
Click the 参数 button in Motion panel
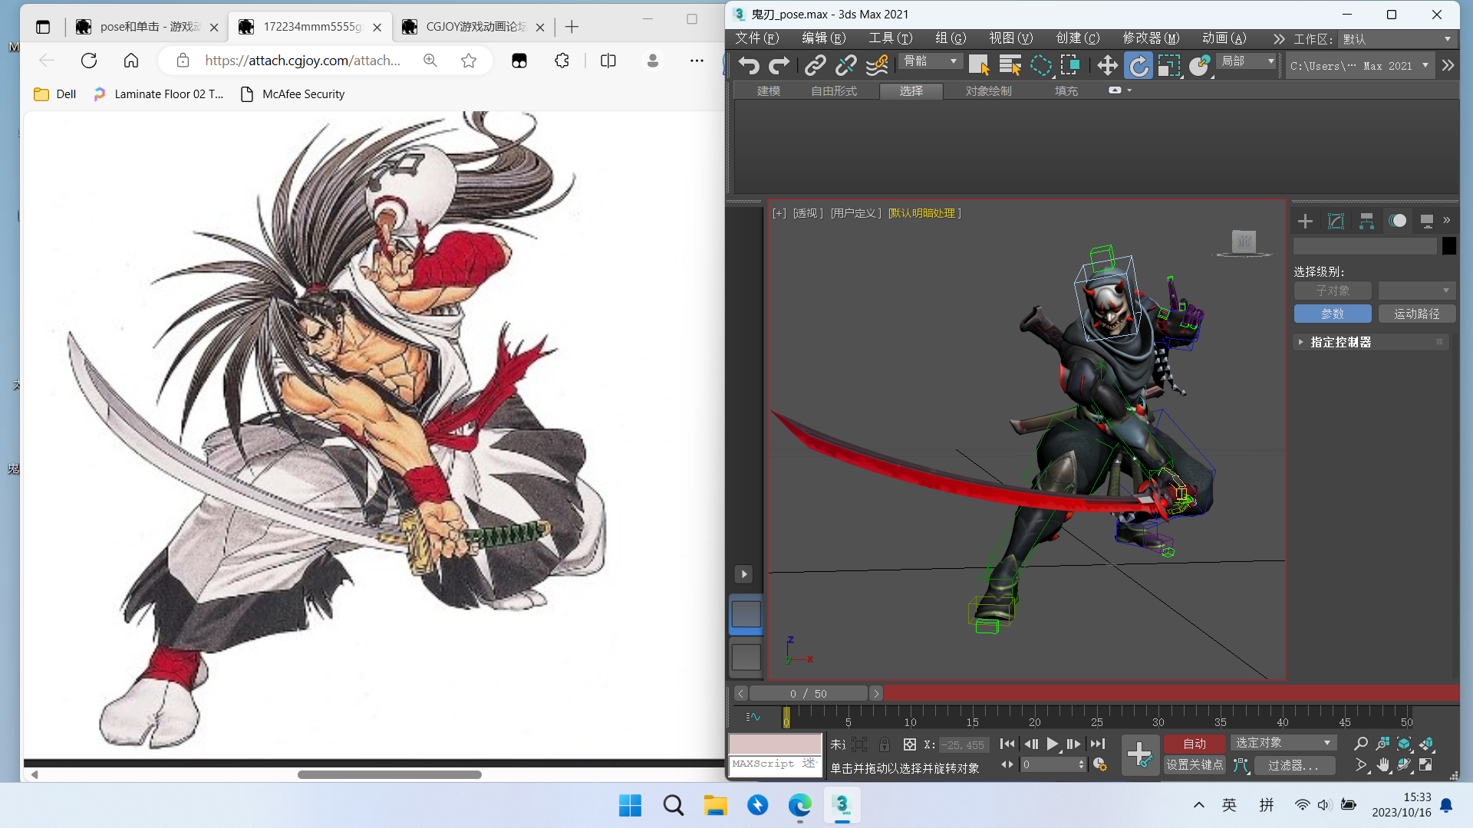(1333, 314)
